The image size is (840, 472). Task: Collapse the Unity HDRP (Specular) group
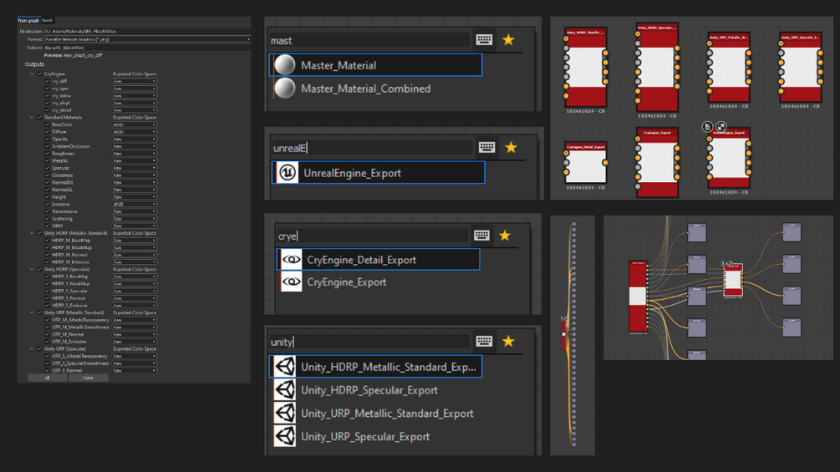point(32,269)
